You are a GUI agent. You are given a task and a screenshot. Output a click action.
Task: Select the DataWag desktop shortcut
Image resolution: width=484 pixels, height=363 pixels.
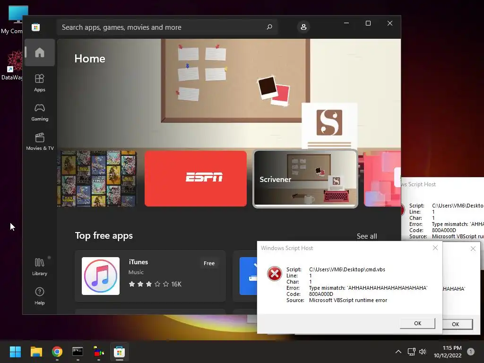click(x=12, y=65)
